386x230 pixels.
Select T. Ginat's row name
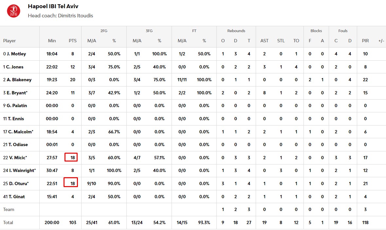click(x=16, y=197)
